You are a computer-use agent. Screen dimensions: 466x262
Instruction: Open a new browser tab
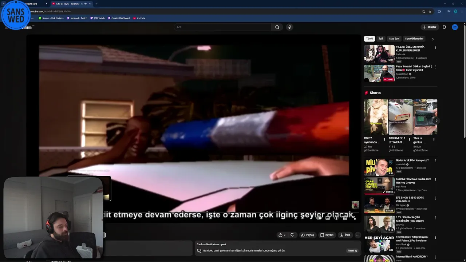(96, 4)
